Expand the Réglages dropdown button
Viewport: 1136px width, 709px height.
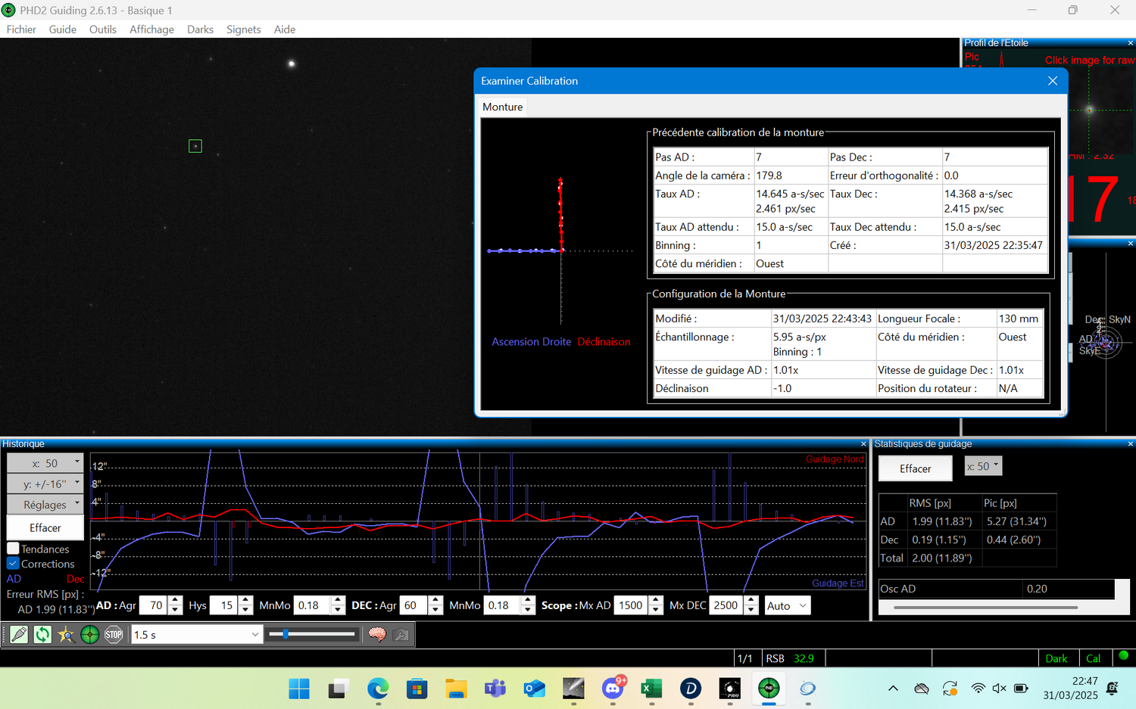tap(45, 505)
